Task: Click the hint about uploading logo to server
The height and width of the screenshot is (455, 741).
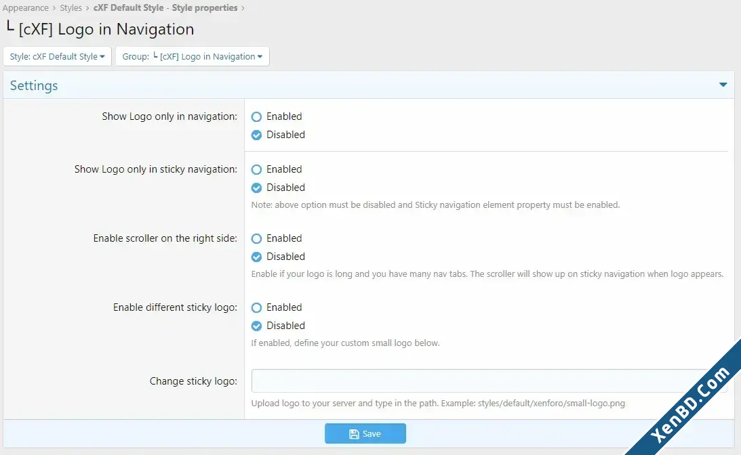Action: tap(438, 403)
